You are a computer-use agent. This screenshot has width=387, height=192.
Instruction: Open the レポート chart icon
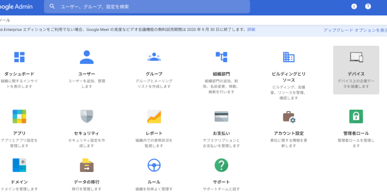click(x=154, y=116)
